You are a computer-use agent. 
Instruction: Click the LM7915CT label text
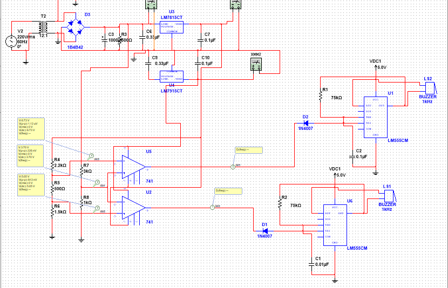click(172, 91)
